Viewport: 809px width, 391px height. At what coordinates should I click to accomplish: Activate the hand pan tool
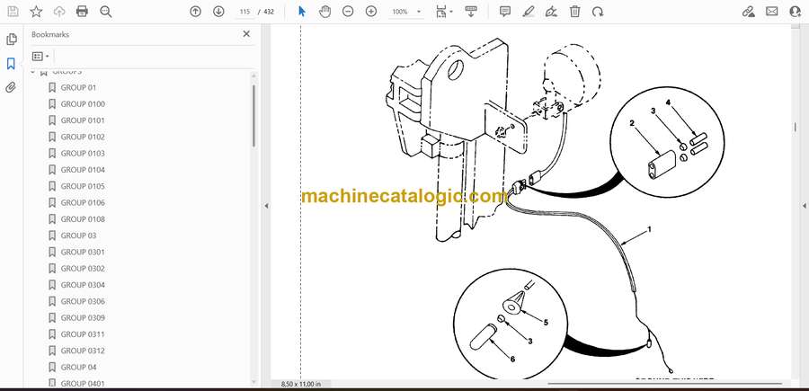324,12
